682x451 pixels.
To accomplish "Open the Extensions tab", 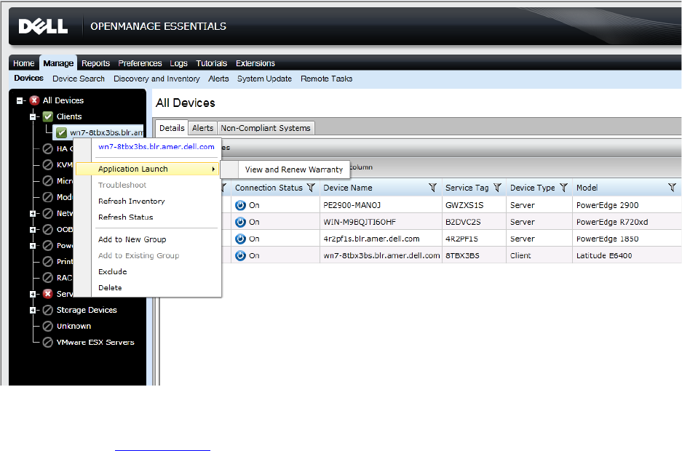I will (255, 63).
